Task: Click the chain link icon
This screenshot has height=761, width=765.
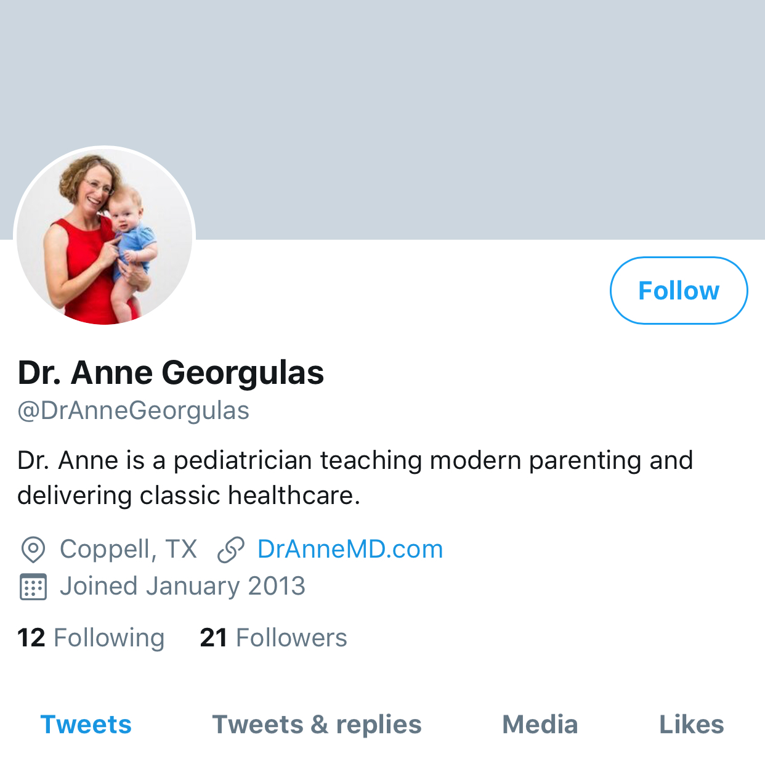Action: [231, 550]
